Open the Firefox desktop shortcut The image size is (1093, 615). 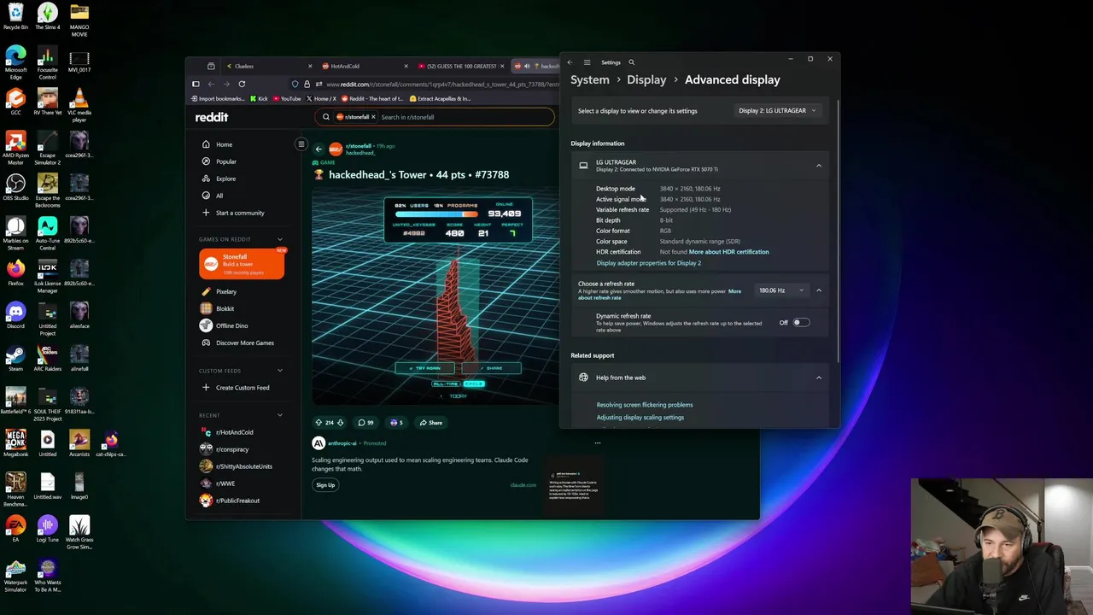(x=15, y=272)
